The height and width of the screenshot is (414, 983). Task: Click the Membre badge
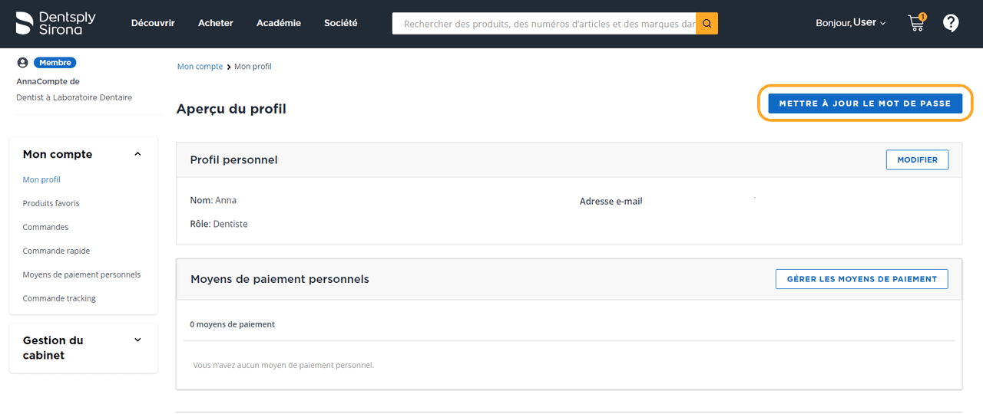coord(55,63)
